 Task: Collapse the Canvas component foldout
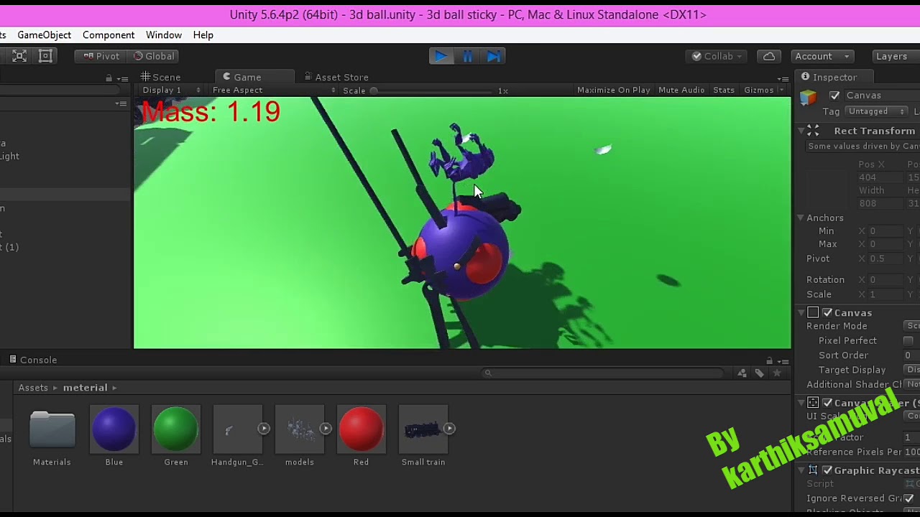click(x=801, y=312)
